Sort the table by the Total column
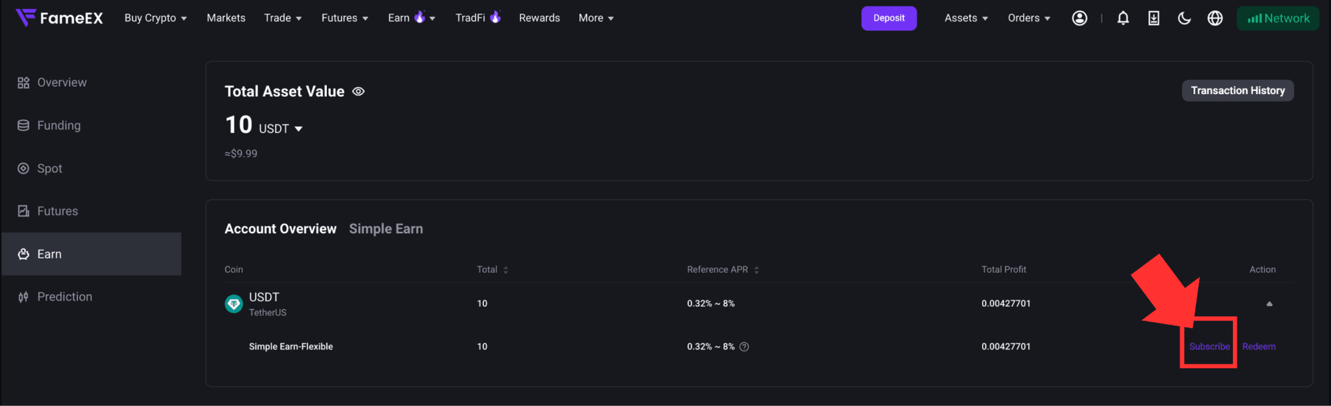Viewport: 1331px width, 406px height. [x=493, y=270]
